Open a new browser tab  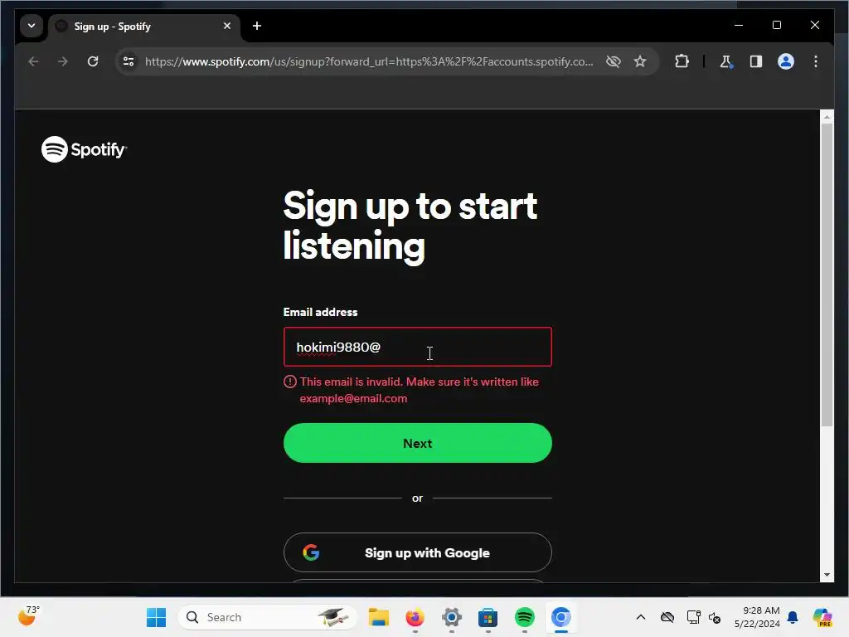(x=257, y=26)
